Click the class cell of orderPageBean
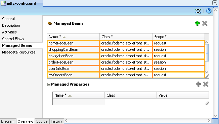 126,62
